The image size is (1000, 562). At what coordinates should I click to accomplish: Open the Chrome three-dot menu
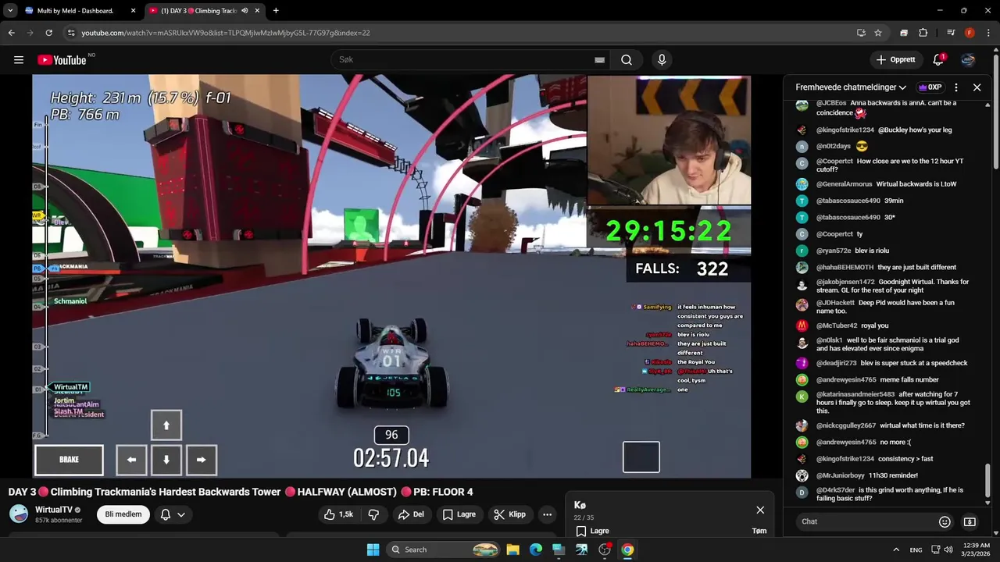coord(988,33)
